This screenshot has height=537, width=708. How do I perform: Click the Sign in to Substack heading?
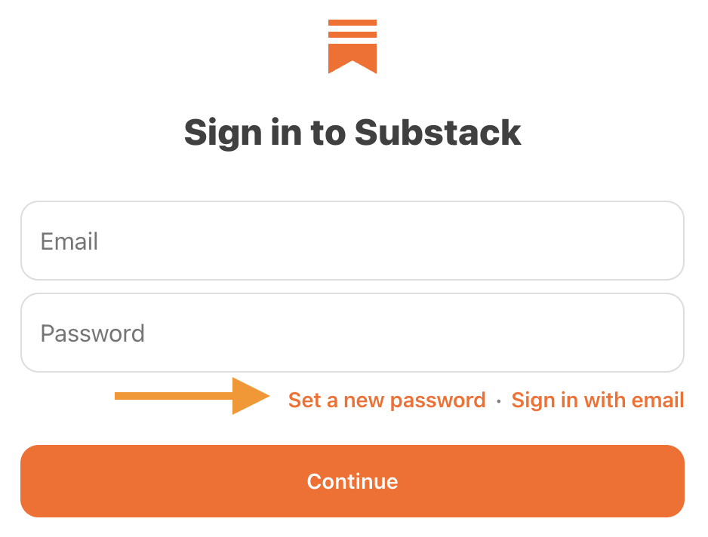pyautogui.click(x=352, y=132)
